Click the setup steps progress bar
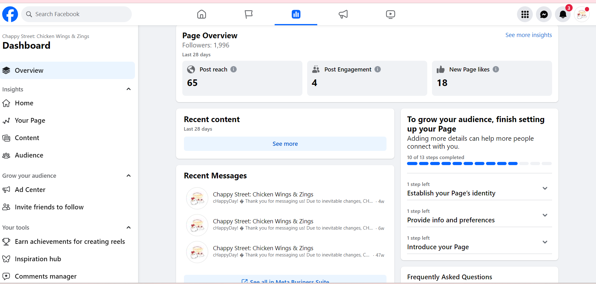The image size is (596, 284). pyautogui.click(x=479, y=164)
